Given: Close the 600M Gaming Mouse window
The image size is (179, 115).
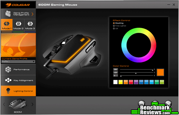Looking at the screenshot, I should click(x=174, y=4).
